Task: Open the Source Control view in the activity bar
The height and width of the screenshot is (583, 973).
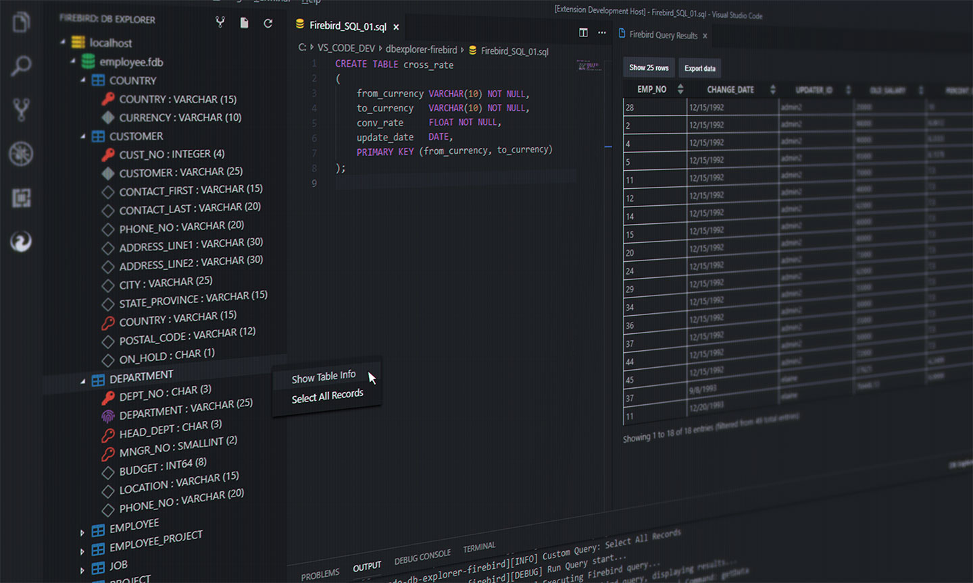Action: (21, 110)
